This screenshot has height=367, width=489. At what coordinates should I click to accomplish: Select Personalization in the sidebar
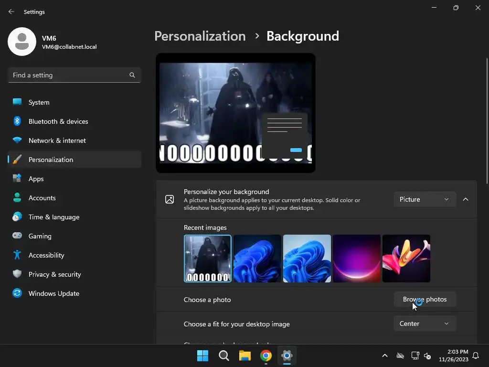[74, 160]
